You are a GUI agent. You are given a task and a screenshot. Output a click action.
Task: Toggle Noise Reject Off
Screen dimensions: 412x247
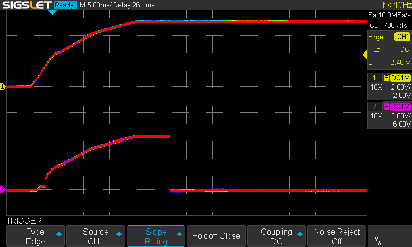337,236
